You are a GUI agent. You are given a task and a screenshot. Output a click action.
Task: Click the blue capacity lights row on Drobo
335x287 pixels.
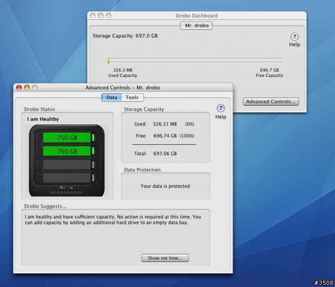(66, 192)
